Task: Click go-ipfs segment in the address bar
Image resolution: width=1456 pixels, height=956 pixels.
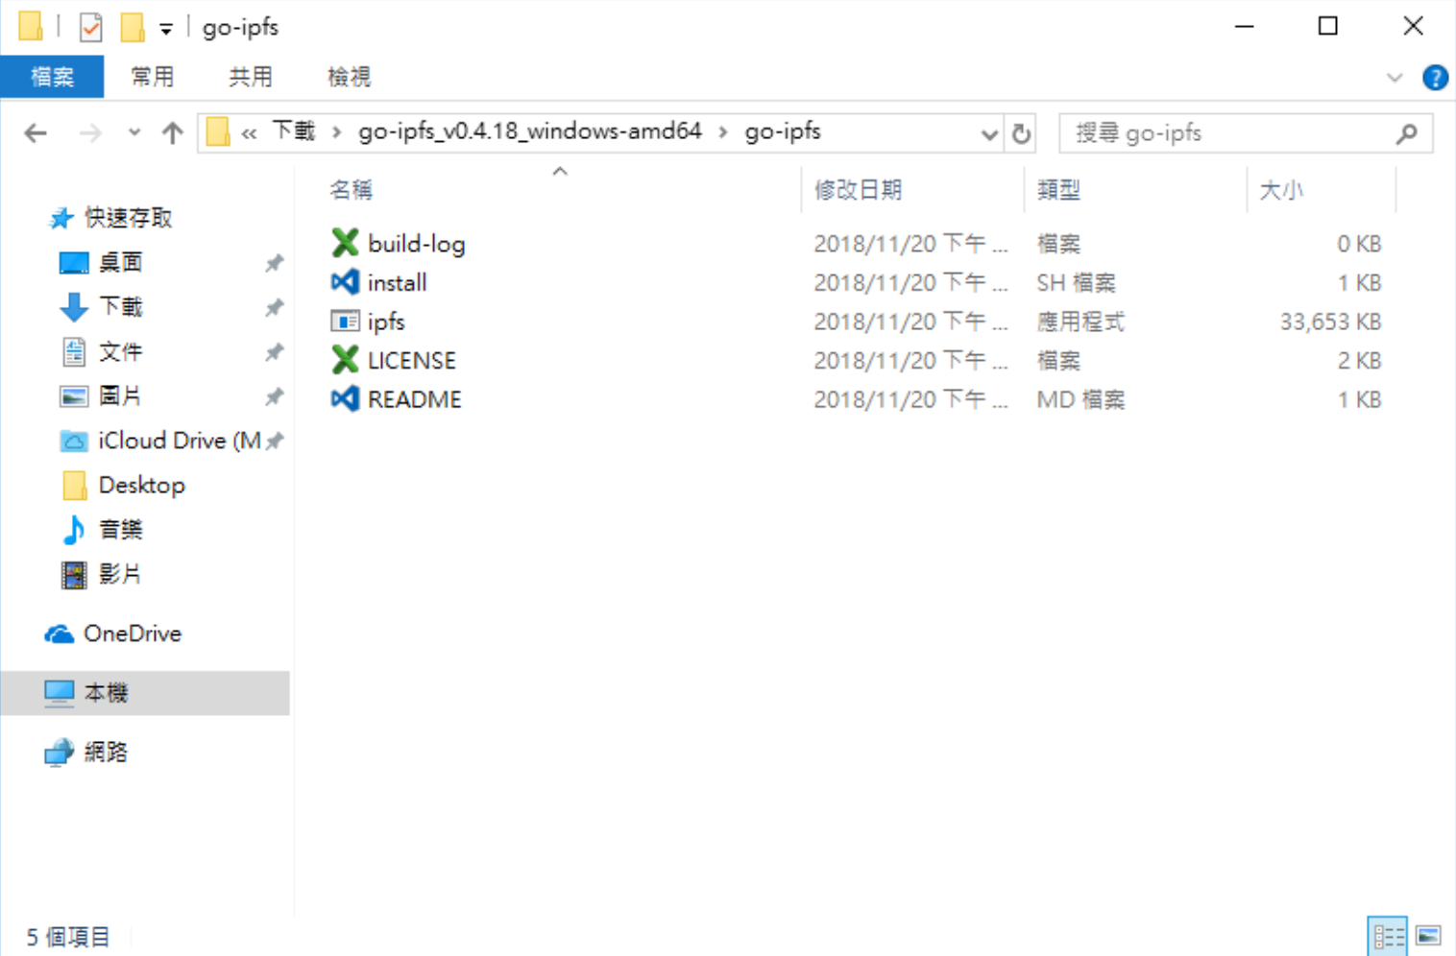Action: [x=783, y=131]
